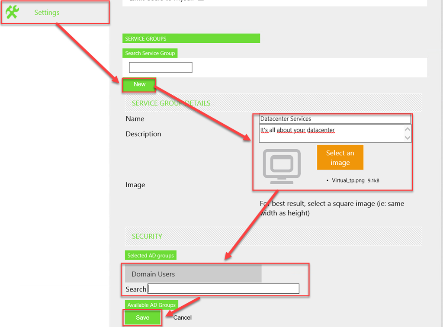This screenshot has height=327, width=443.
Task: Click the SECURITY section header
Action: pyautogui.click(x=147, y=236)
